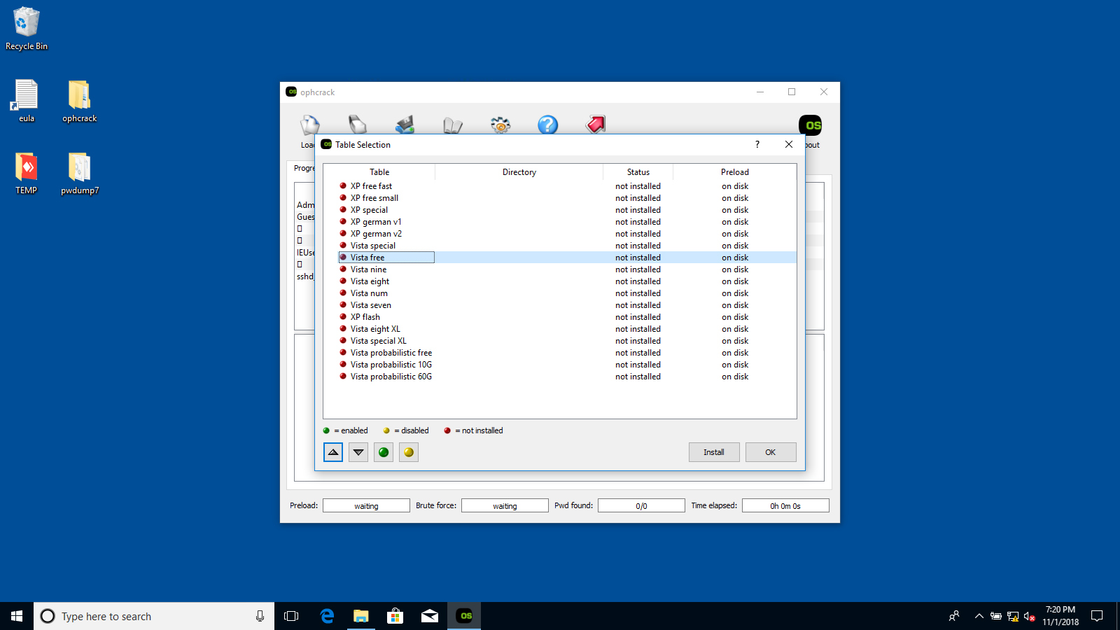Select the eula desktop shortcut
1120x630 pixels.
point(27,101)
